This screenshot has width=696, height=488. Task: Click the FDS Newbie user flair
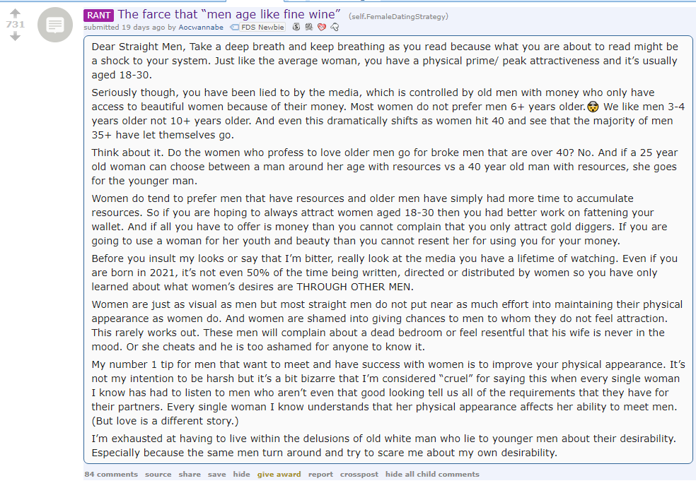(262, 27)
